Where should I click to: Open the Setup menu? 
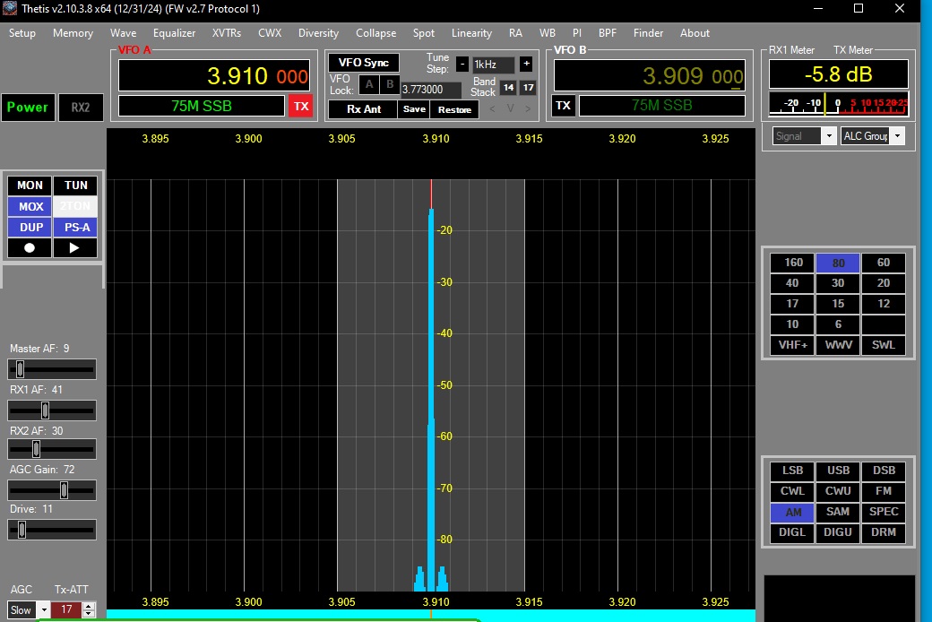click(x=22, y=33)
